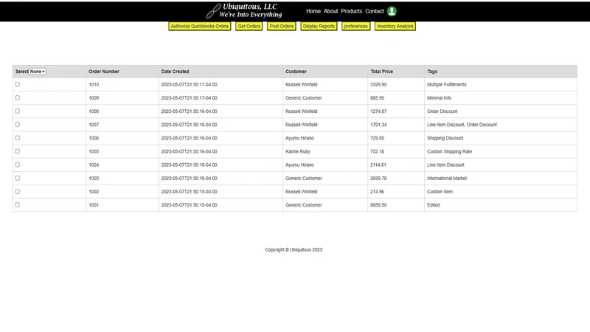Image resolution: width=590 pixels, height=332 pixels.
Task: Open Display Reports
Action: click(319, 27)
